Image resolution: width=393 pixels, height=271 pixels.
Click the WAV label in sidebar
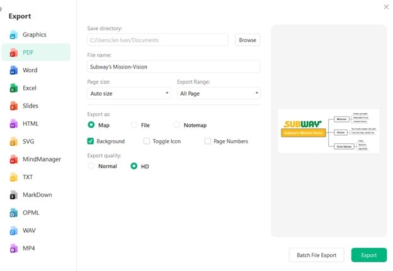coord(29,231)
